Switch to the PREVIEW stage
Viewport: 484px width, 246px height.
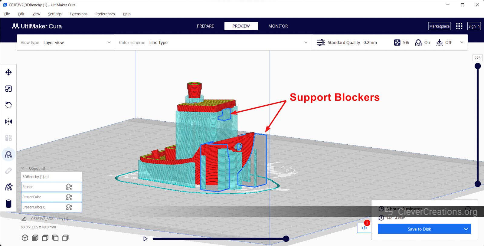point(241,26)
